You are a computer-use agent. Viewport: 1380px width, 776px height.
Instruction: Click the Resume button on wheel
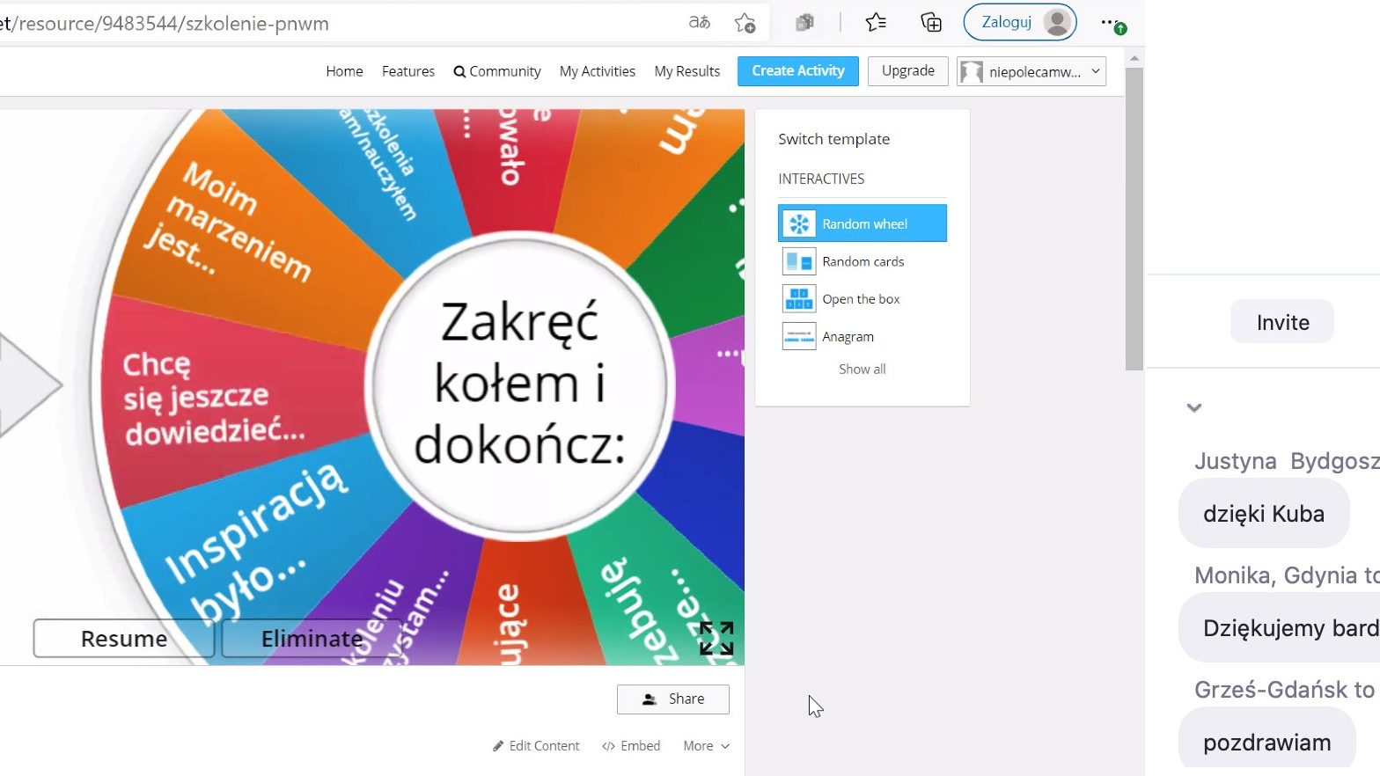click(124, 639)
